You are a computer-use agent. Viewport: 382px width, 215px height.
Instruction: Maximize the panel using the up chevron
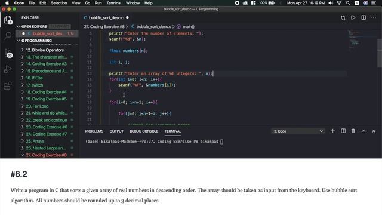pyautogui.click(x=363, y=131)
